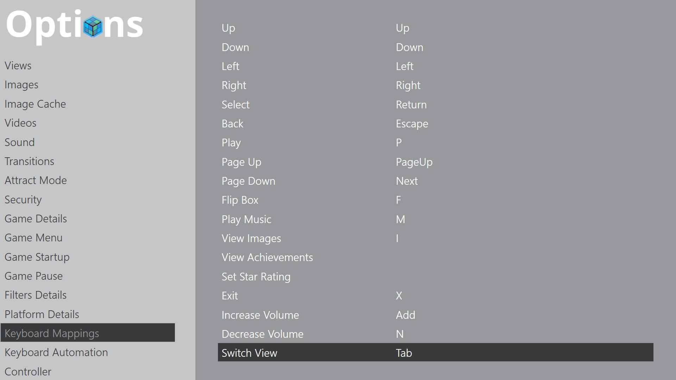This screenshot has width=676, height=380.
Task: Open the Views options section
Action: coord(18,66)
